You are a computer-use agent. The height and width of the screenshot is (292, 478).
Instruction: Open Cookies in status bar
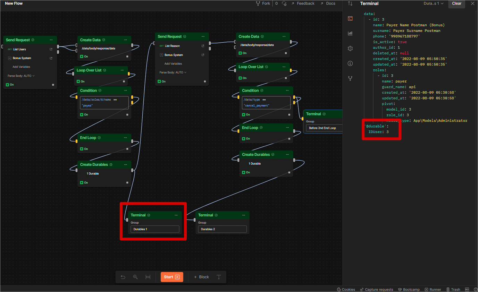pos(346,289)
